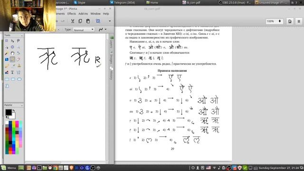304x171 pixels.
Task: Open the 100% zoom dropdown in PDF viewer
Action: click(275, 21)
